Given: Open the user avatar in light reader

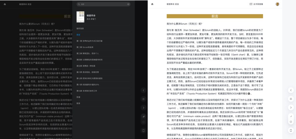Looking at the screenshot, I should click(277, 4).
